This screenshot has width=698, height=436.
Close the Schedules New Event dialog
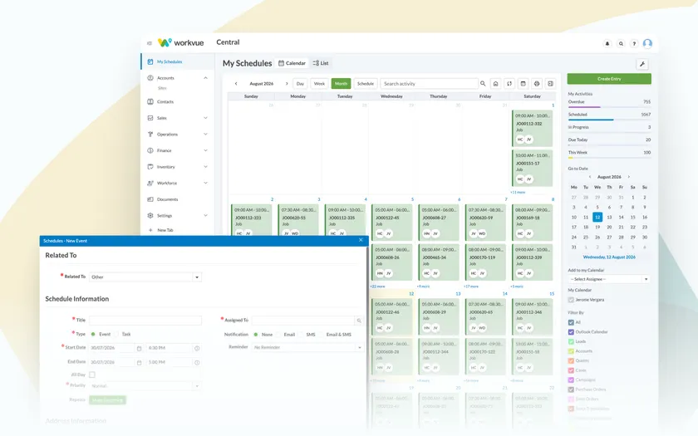point(361,240)
